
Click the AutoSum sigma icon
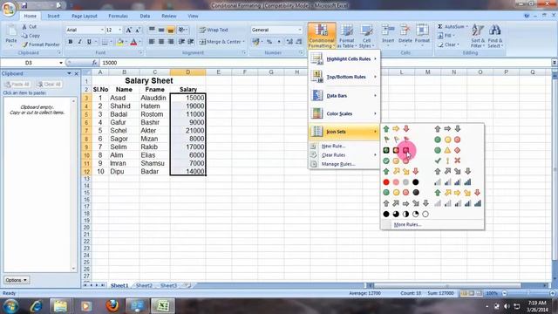pyautogui.click(x=439, y=27)
